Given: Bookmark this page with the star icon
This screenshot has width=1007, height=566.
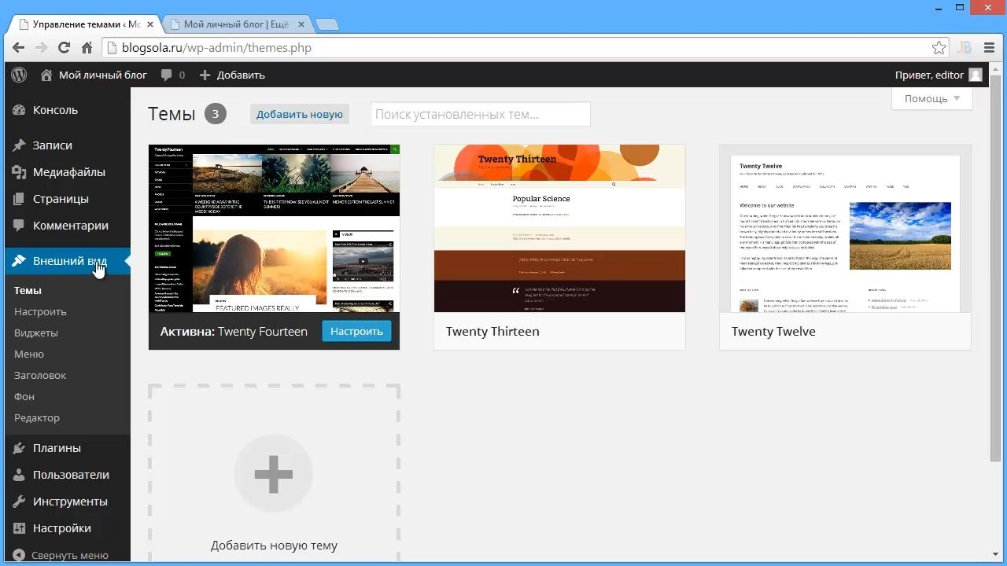Looking at the screenshot, I should 939,48.
